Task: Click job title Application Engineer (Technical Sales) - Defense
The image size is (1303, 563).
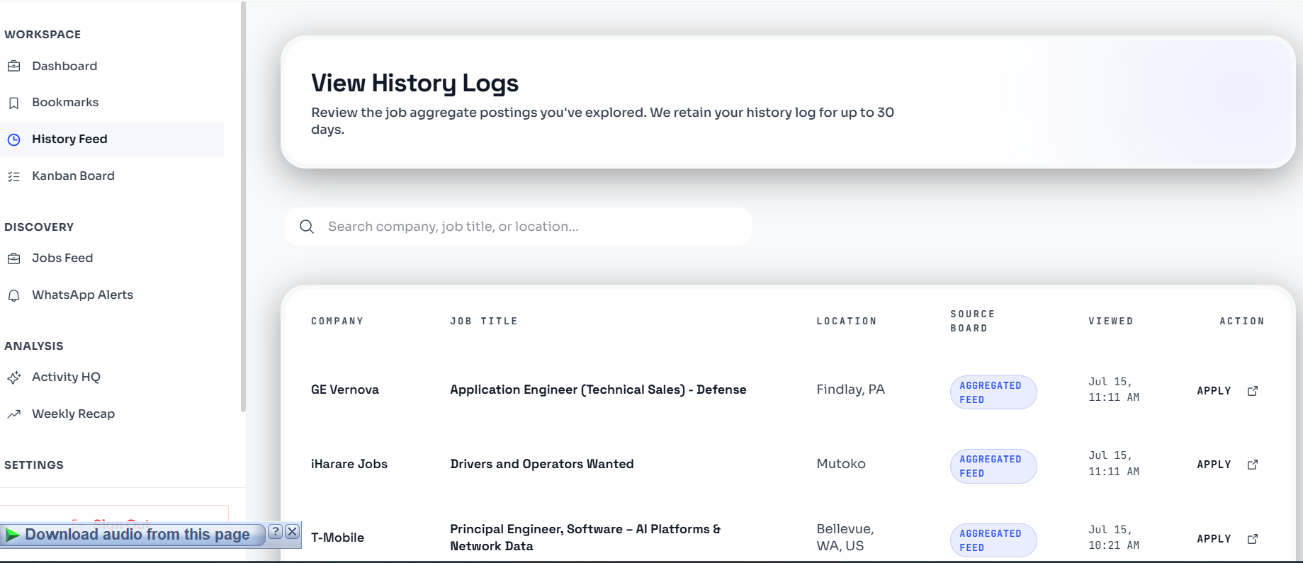Action: [x=598, y=389]
